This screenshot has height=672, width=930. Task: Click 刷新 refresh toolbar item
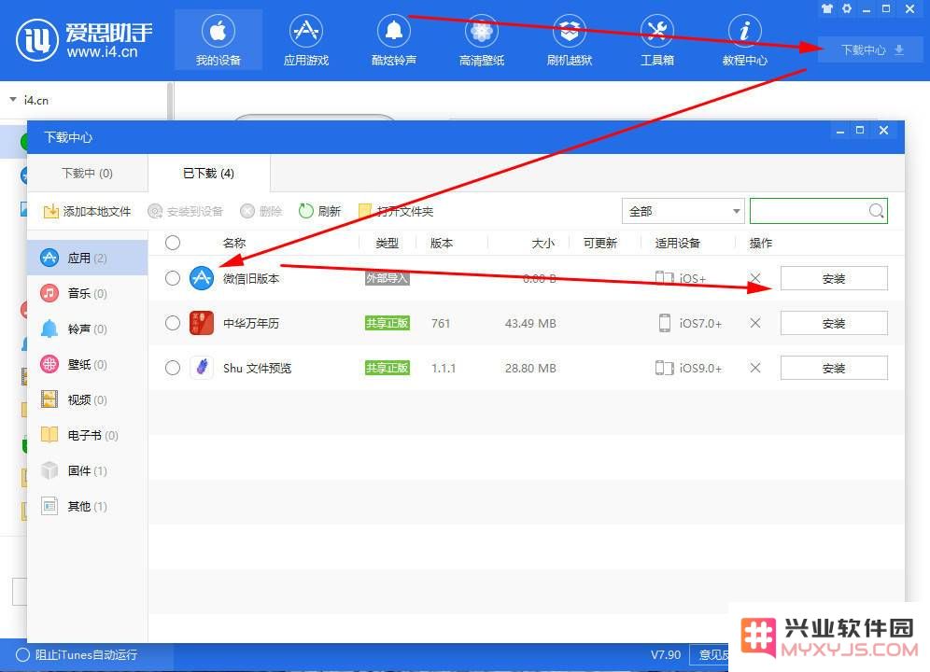[x=319, y=211]
